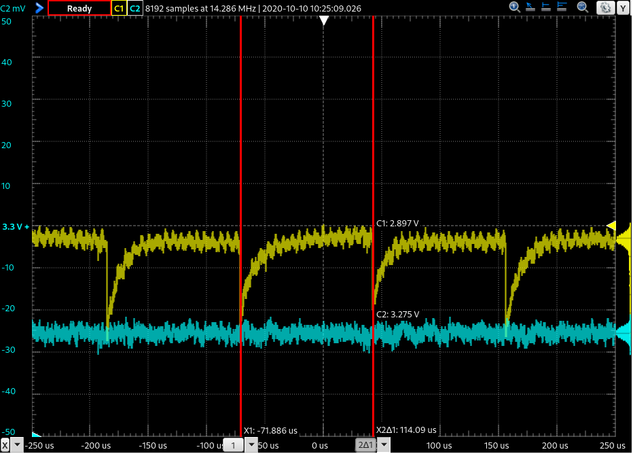Open the plot settings gear

(x=604, y=8)
